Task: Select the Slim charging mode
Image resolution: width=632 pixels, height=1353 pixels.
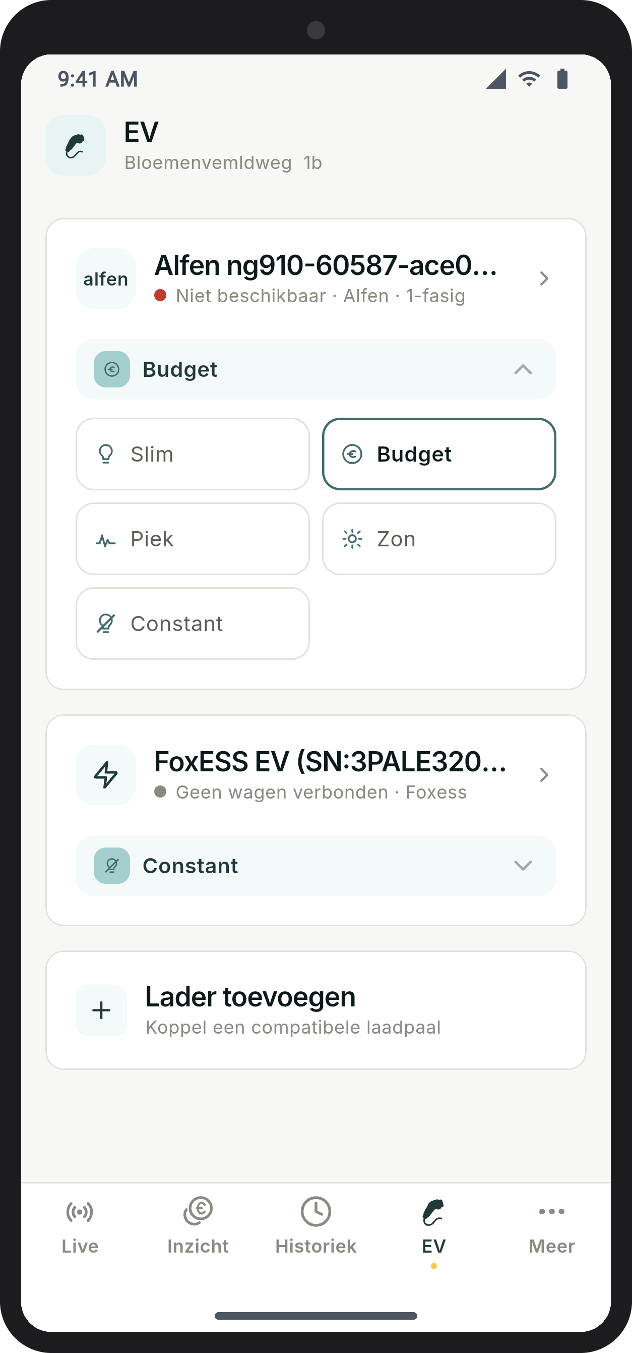Action: click(x=193, y=454)
